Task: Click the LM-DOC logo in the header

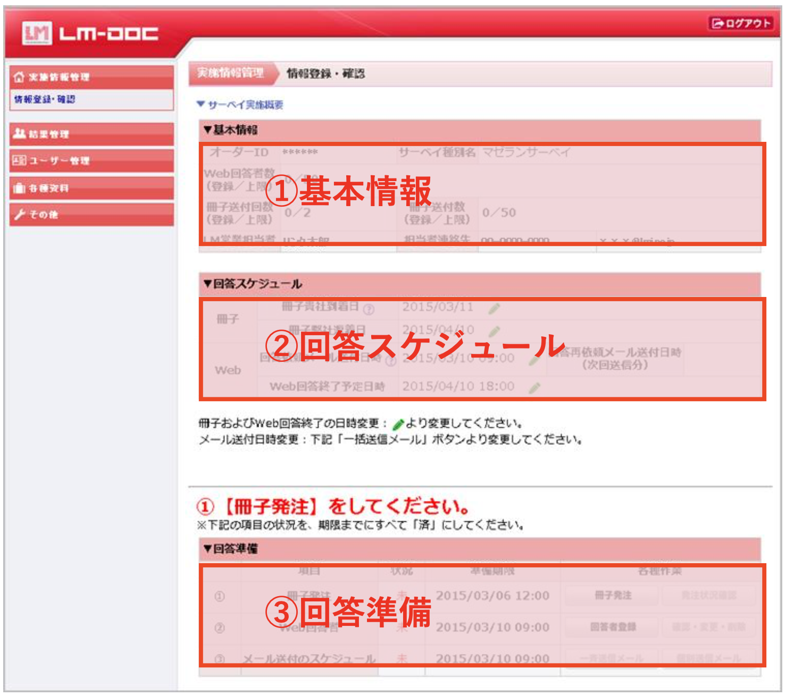Action: pyautogui.click(x=89, y=34)
